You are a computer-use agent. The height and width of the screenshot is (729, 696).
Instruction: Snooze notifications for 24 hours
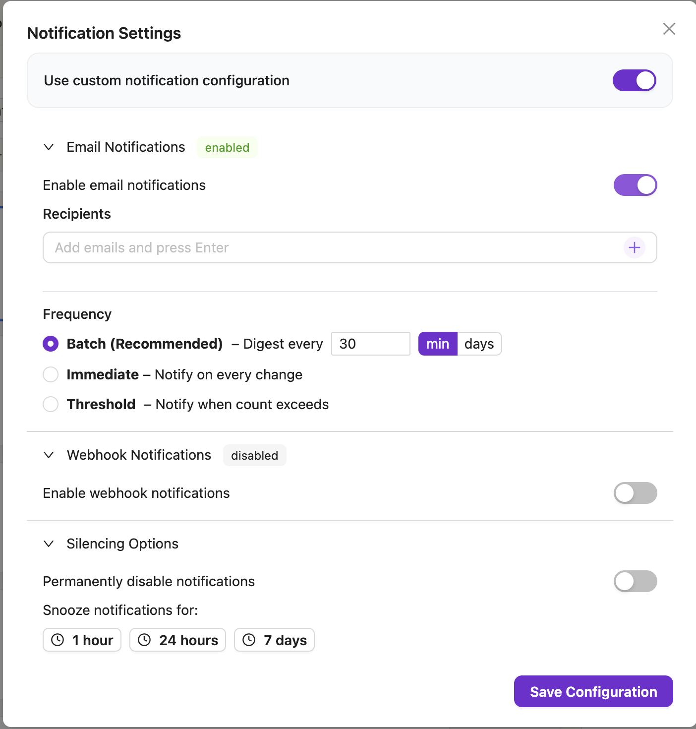pyautogui.click(x=177, y=640)
